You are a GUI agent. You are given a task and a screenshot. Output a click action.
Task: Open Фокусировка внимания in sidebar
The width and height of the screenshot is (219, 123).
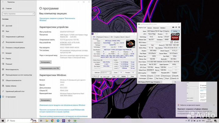[14, 42]
